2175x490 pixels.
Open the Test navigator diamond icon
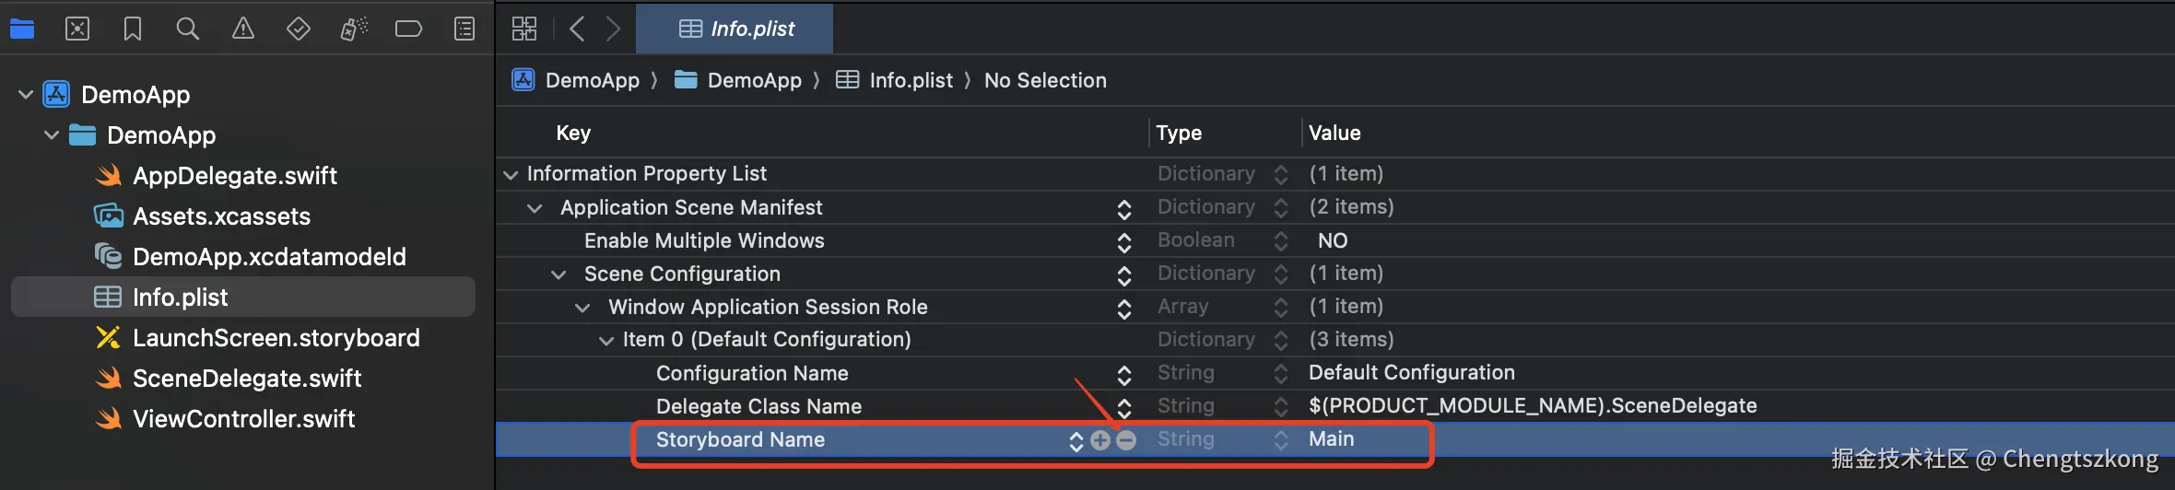coord(299,29)
